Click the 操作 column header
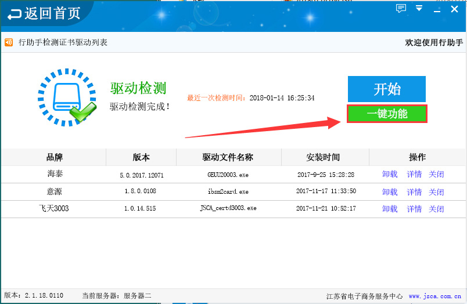Image resolution: width=467 pixels, height=304 pixels. coord(417,157)
